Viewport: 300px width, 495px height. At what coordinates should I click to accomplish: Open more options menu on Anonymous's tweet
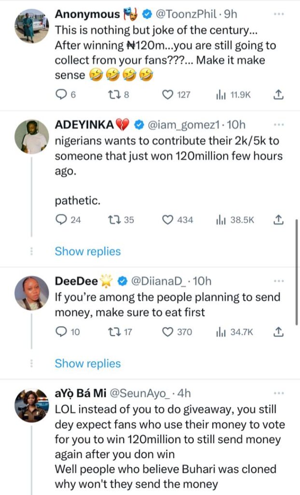[279, 15]
